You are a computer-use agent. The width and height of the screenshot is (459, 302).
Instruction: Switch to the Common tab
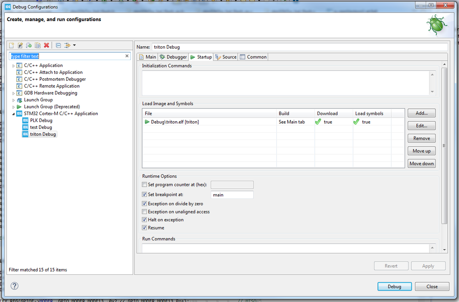click(253, 57)
